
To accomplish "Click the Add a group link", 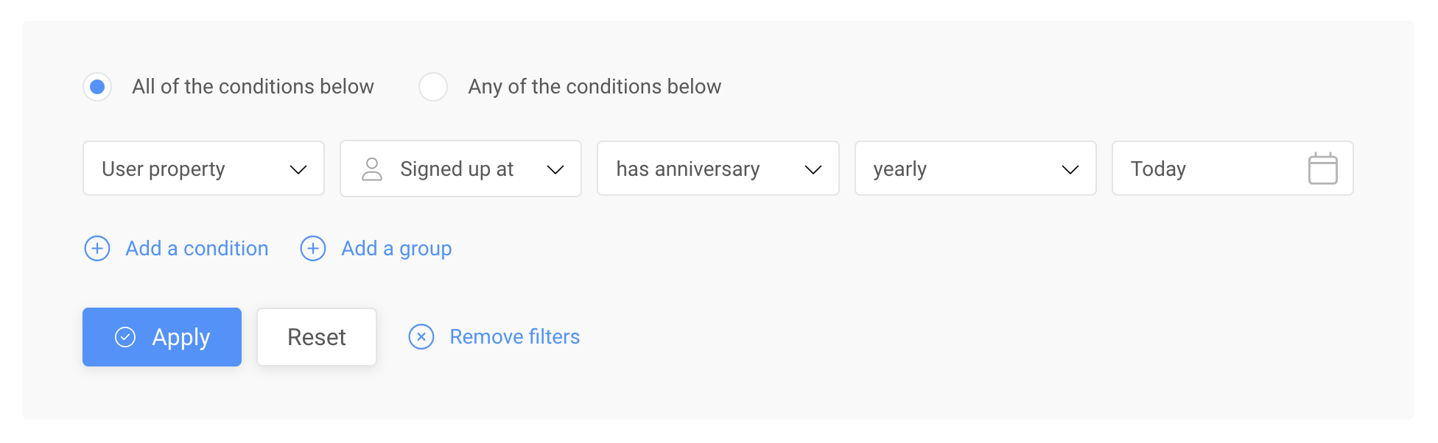I will [x=396, y=249].
